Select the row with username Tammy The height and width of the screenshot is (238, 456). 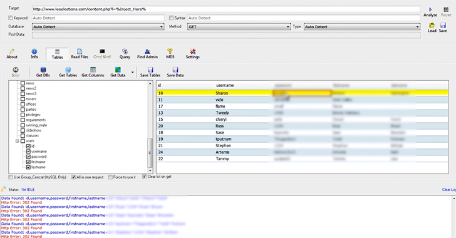coord(303,158)
